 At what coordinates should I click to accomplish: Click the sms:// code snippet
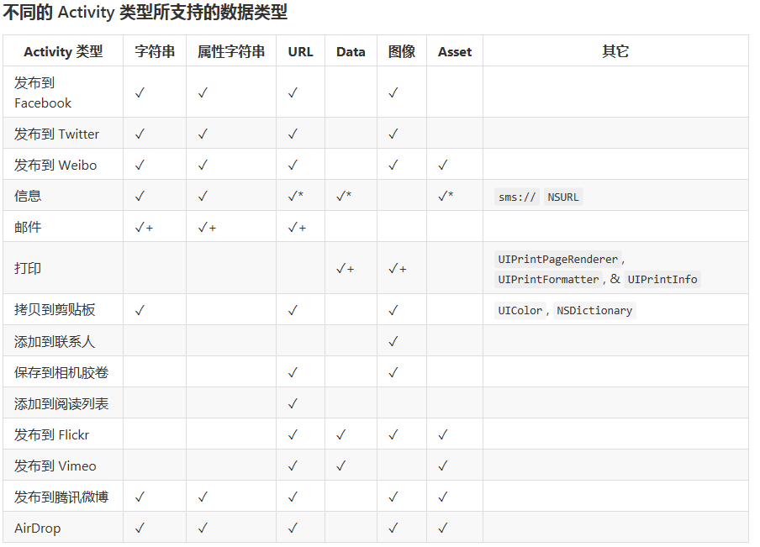point(517,197)
